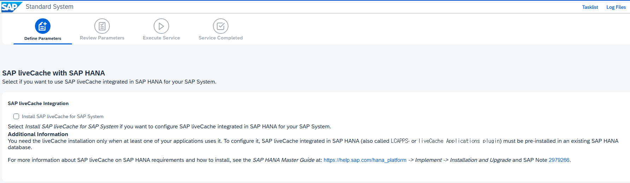Click the SAP liveCache with SAP HANA heading

click(54, 73)
